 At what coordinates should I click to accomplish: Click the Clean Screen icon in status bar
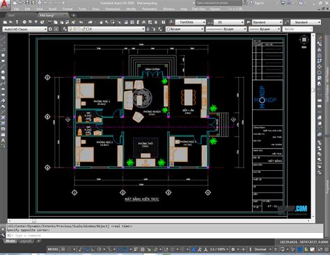click(x=320, y=249)
